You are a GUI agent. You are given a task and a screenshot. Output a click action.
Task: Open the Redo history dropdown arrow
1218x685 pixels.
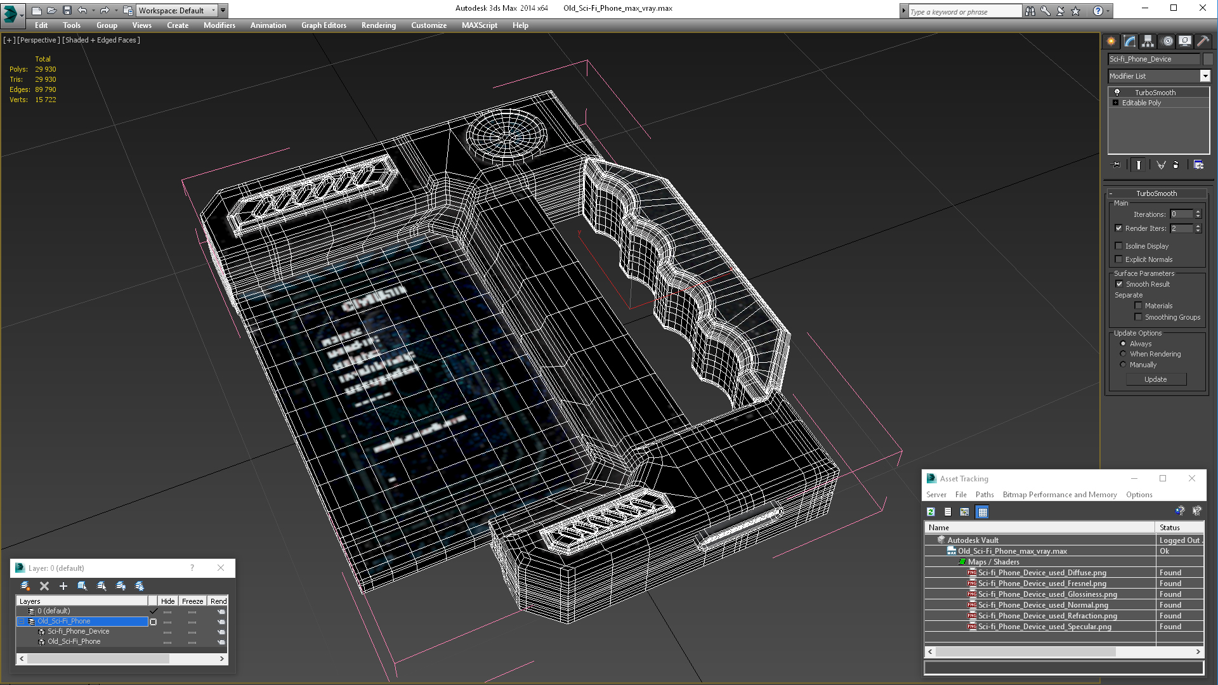tap(115, 10)
